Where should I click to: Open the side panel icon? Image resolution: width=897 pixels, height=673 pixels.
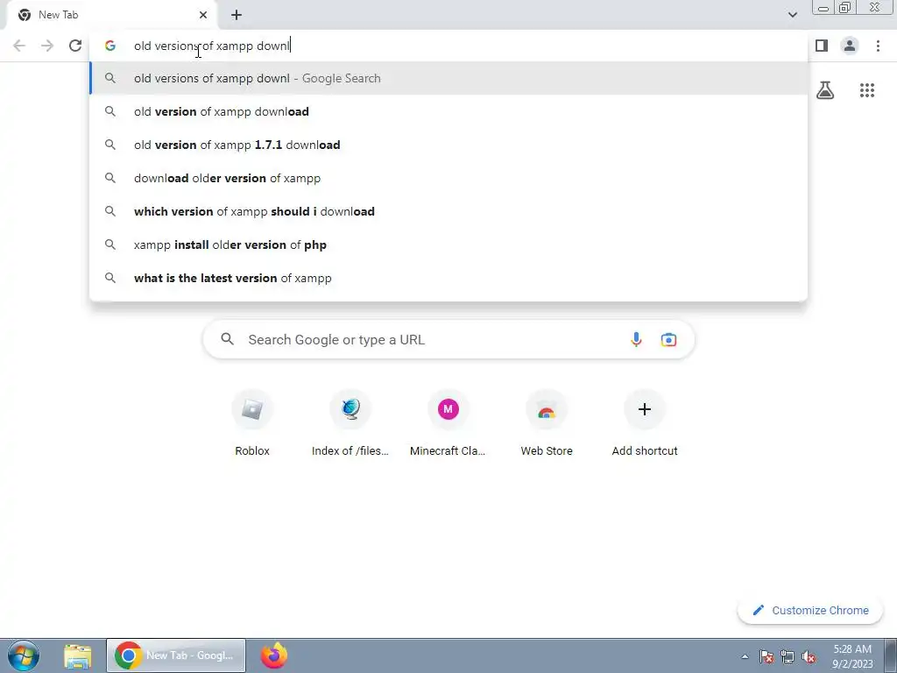(822, 46)
